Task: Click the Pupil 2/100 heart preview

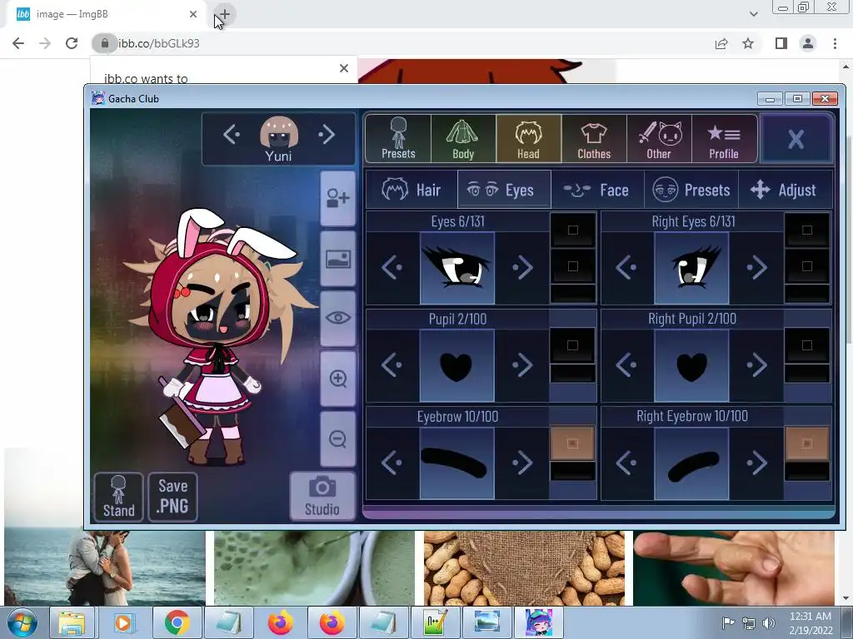Action: click(x=457, y=366)
